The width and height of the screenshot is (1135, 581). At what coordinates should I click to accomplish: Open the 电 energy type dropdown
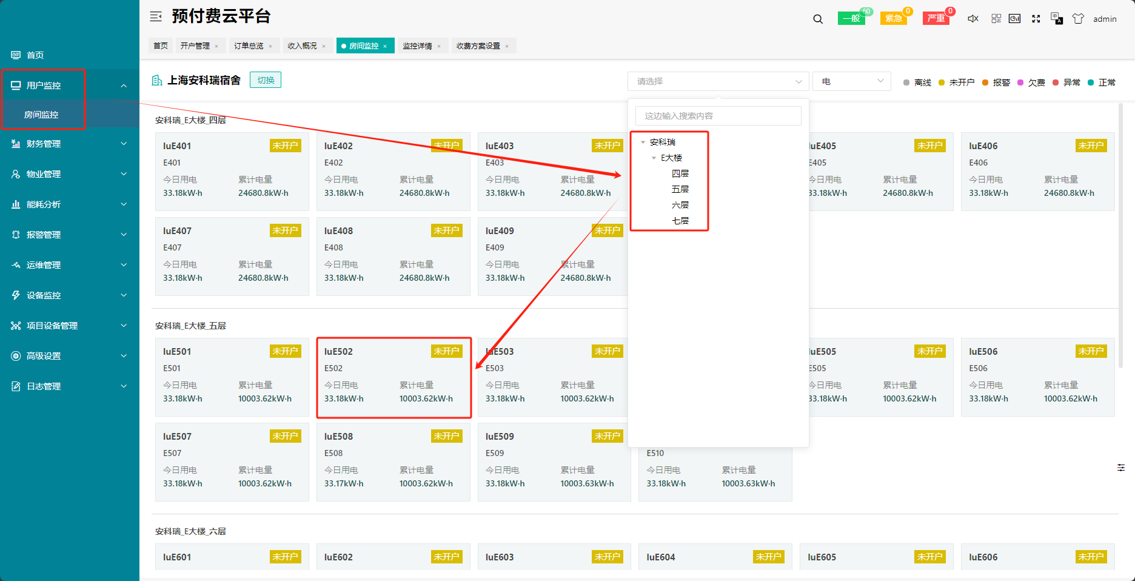click(x=851, y=81)
